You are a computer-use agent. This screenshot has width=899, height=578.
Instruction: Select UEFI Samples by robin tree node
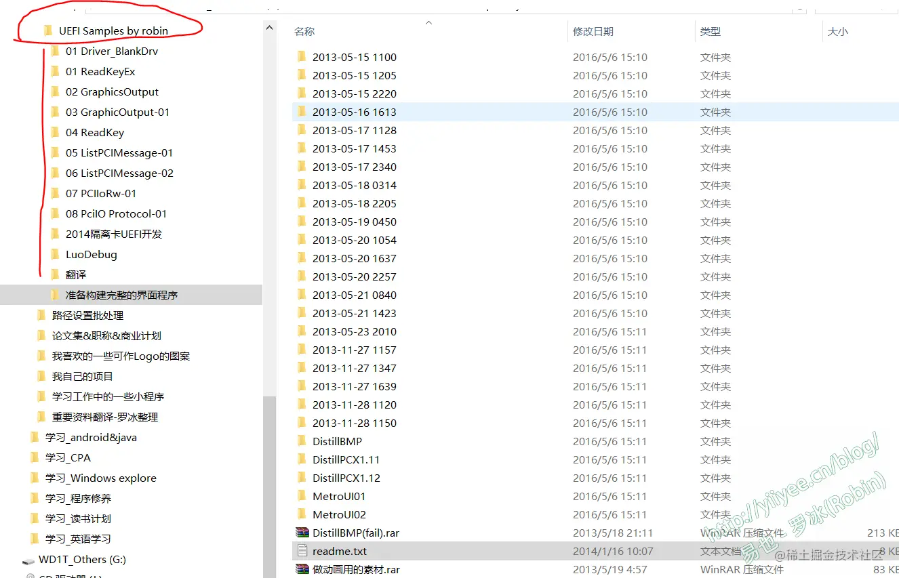[x=113, y=31]
